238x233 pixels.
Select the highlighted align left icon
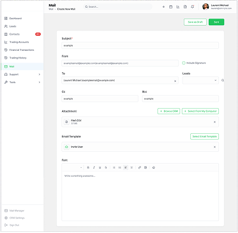click(x=126, y=167)
